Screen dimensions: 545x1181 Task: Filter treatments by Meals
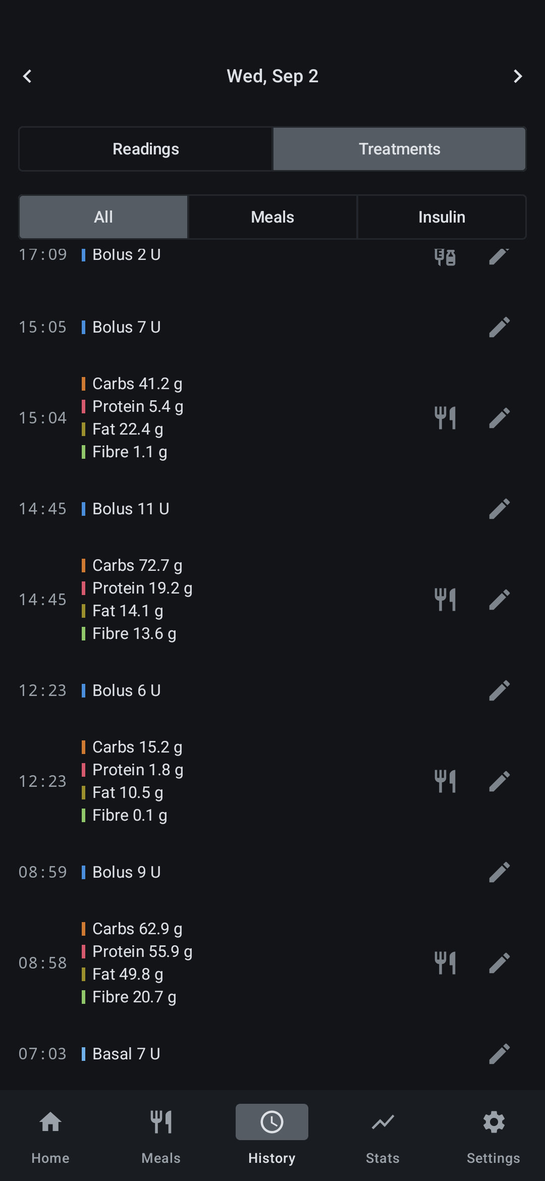pos(272,217)
